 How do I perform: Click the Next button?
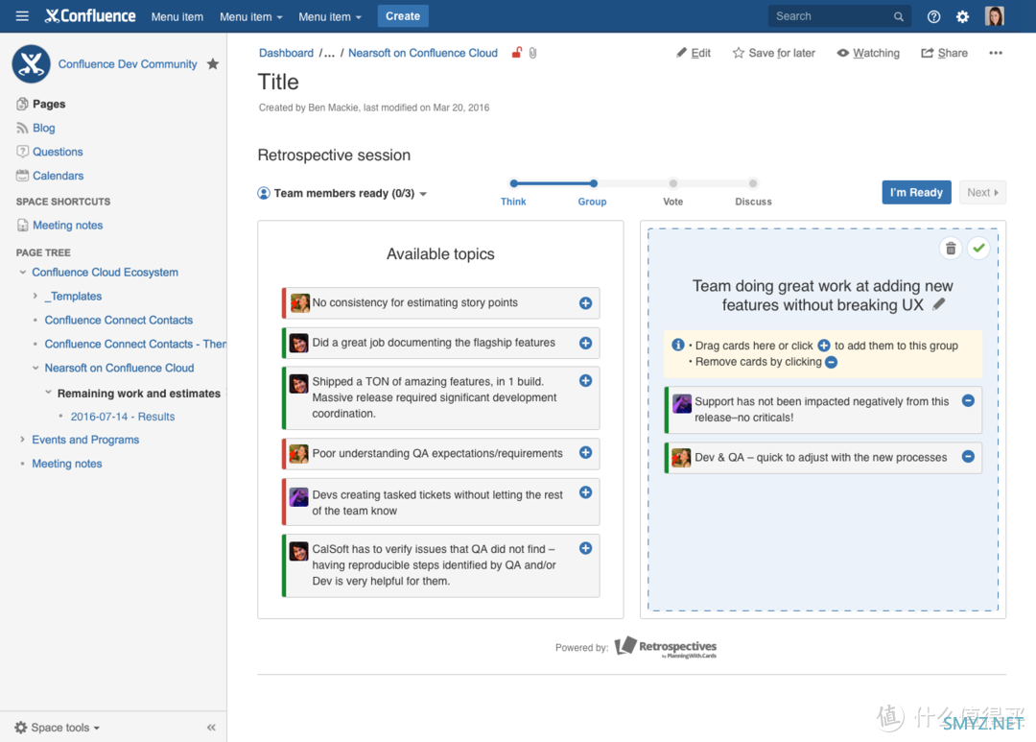[x=982, y=192]
